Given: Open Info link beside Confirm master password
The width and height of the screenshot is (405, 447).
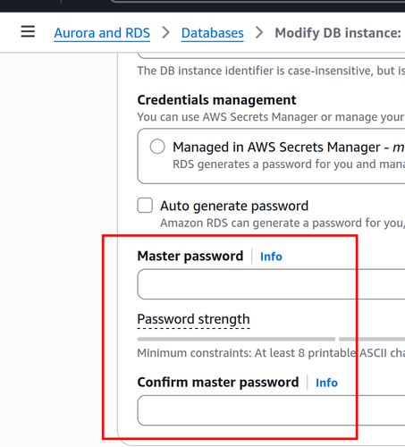Looking at the screenshot, I should (326, 383).
